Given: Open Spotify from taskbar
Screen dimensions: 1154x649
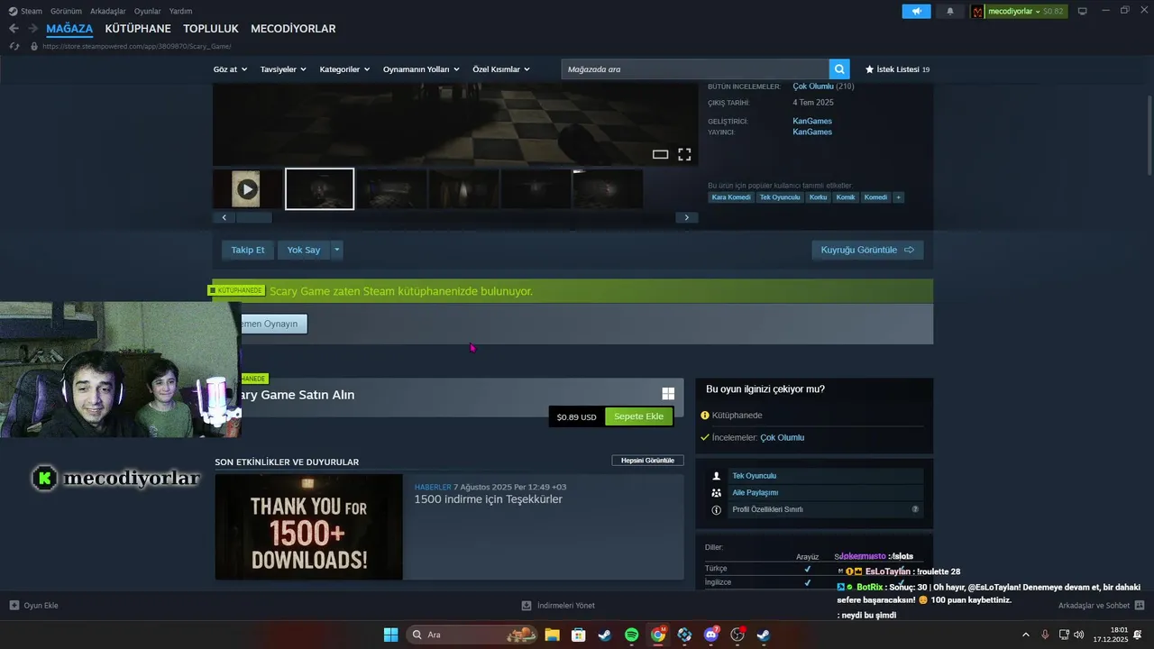Looking at the screenshot, I should pyautogui.click(x=631, y=635).
